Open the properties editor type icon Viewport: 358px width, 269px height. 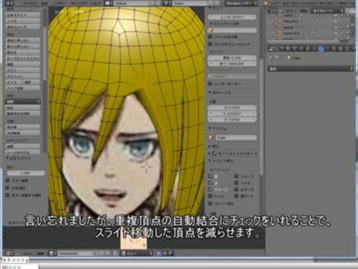click(x=272, y=49)
